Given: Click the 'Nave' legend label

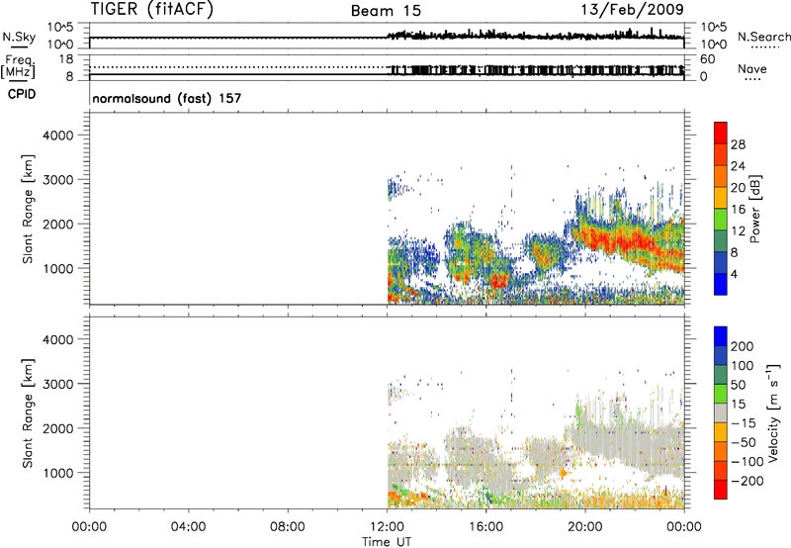Looking at the screenshot, I should 752,68.
